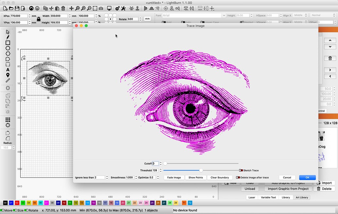Click the Cutoff slider handle

165,163
